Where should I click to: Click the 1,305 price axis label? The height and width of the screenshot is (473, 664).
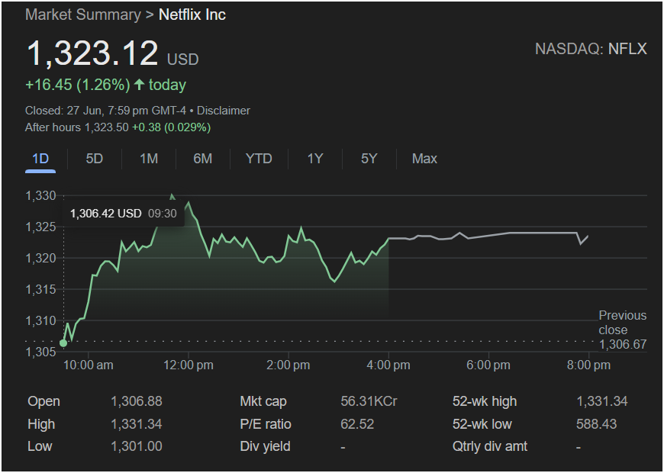[40, 352]
